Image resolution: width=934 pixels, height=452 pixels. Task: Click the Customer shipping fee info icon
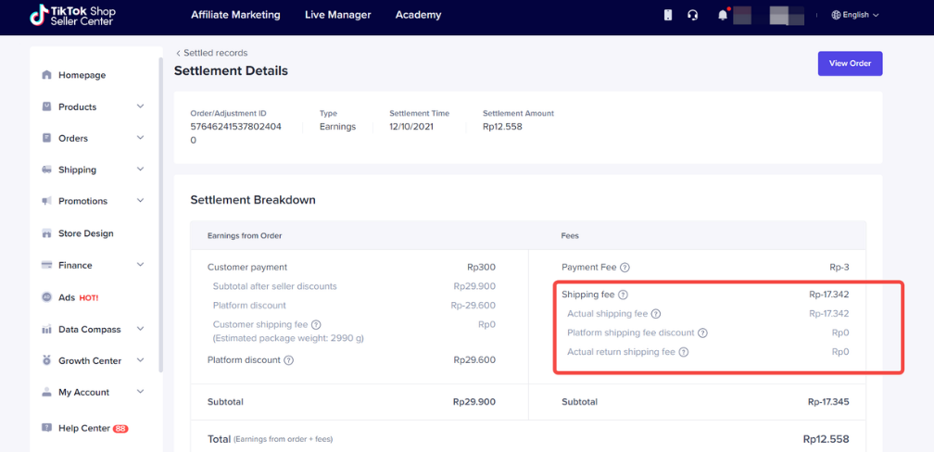point(316,325)
